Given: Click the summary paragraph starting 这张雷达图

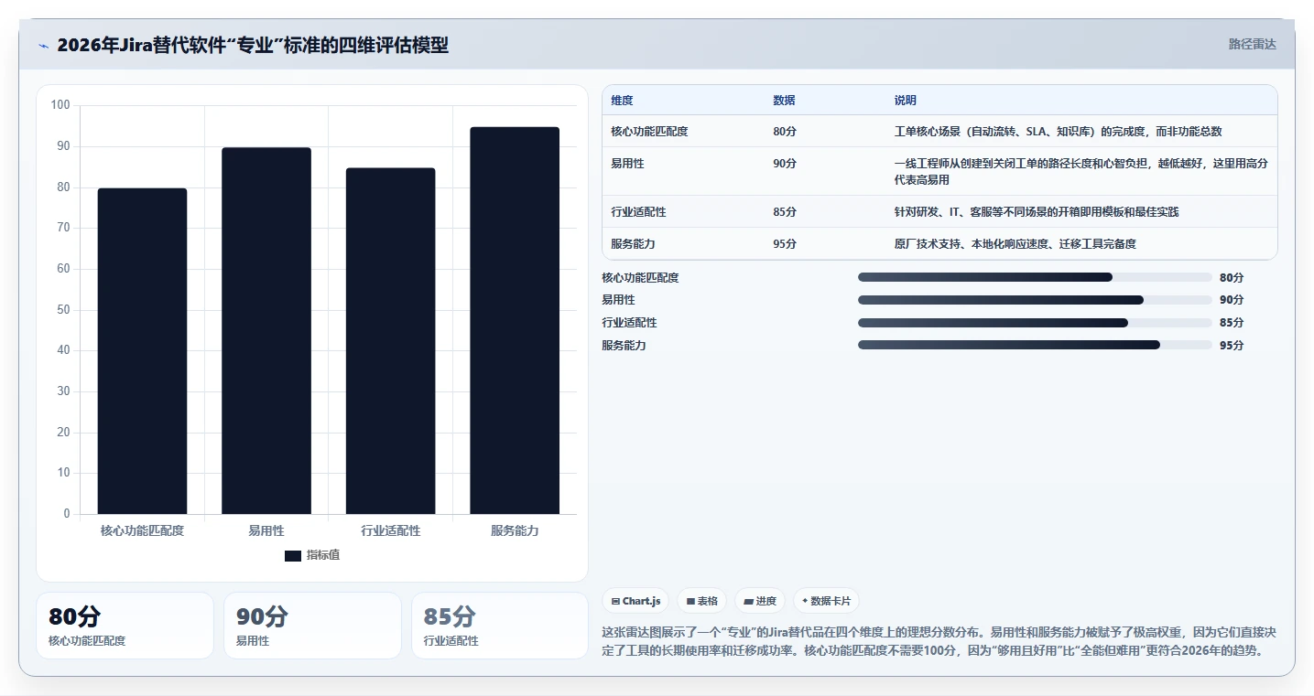Looking at the screenshot, I should (939, 641).
